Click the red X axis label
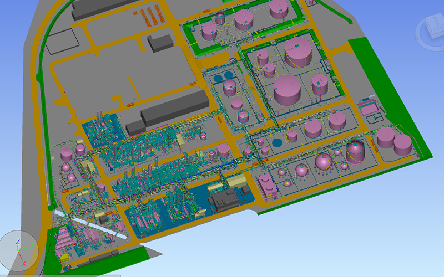 point(23,264)
